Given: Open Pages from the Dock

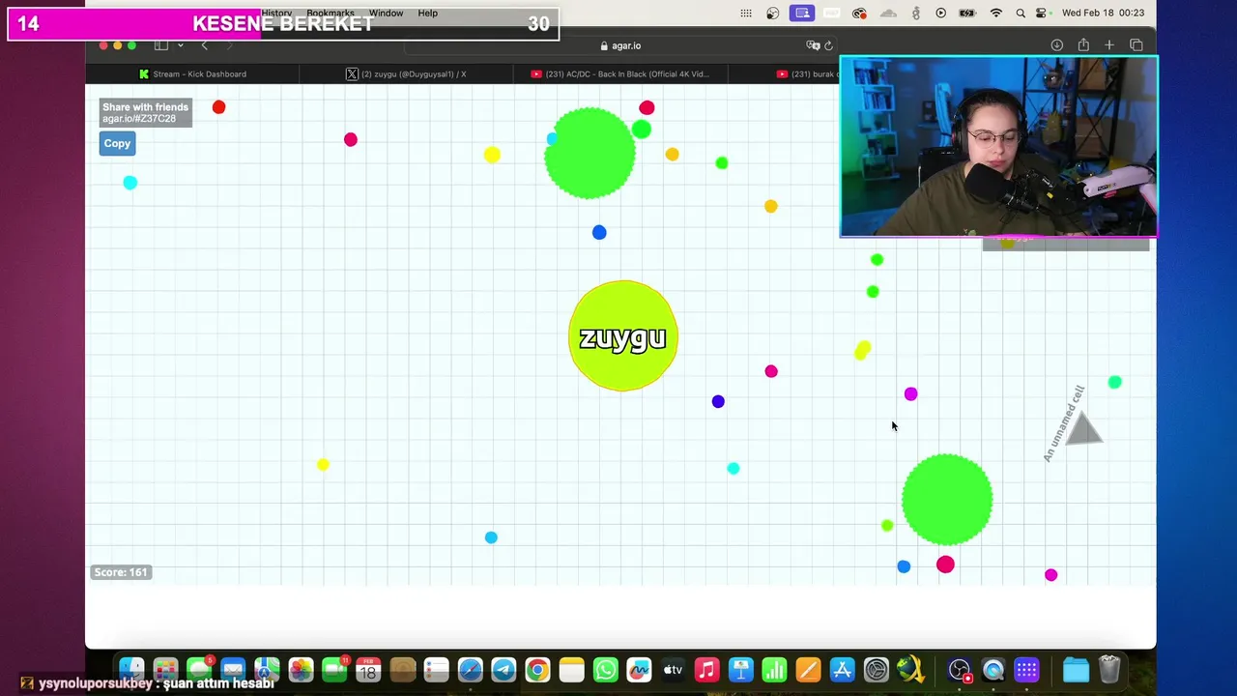Looking at the screenshot, I should tap(808, 670).
